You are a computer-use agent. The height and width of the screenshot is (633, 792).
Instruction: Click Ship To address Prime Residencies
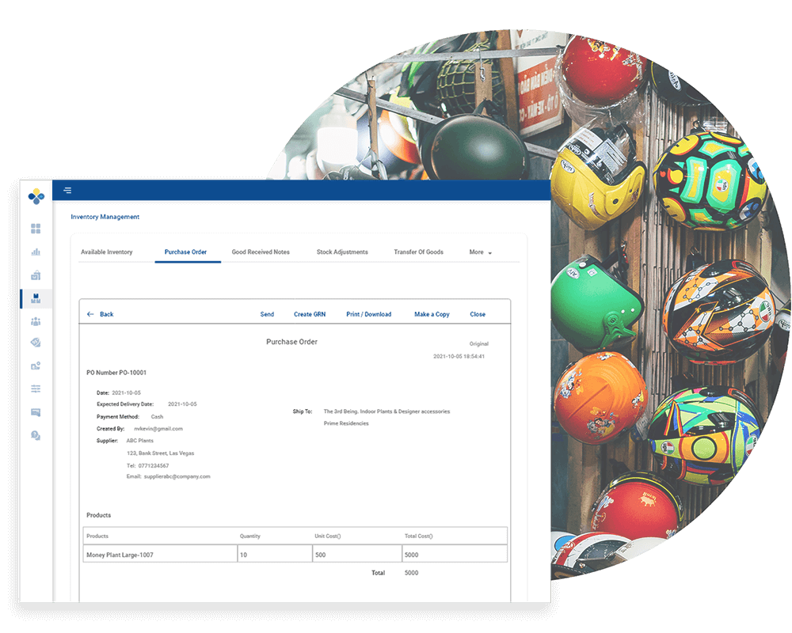346,423
